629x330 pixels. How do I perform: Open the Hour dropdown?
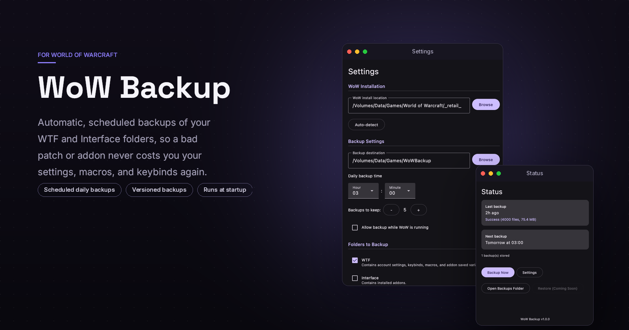tap(363, 191)
